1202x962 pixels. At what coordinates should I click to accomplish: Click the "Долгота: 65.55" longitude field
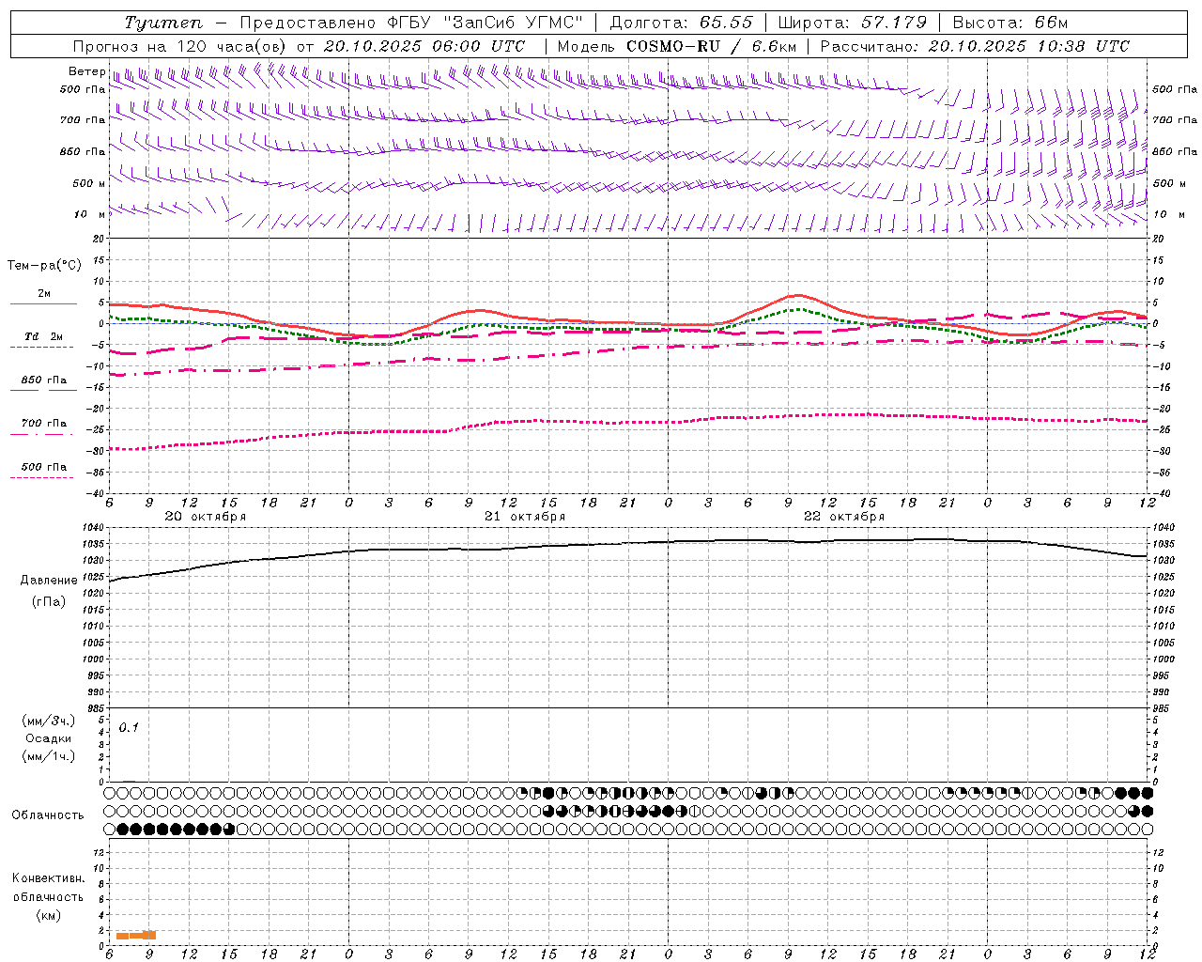tap(681, 23)
